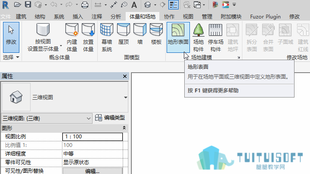Open the undo history dropdown arrow

pos(61,5)
